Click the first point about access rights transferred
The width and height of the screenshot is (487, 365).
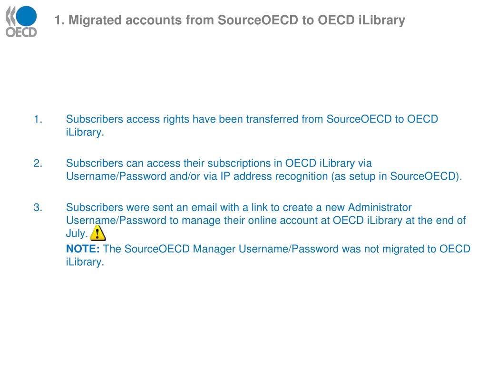[252, 125]
